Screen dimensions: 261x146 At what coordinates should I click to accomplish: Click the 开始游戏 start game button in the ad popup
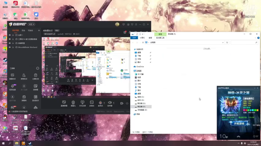pyautogui.click(x=239, y=124)
